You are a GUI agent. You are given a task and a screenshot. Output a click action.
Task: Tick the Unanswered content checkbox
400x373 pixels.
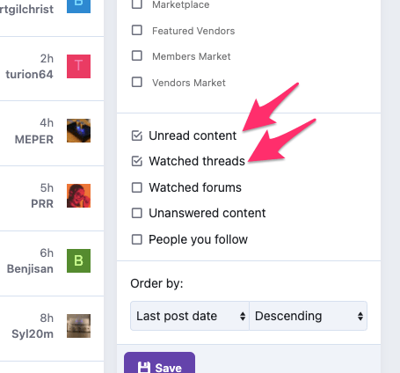click(x=137, y=213)
